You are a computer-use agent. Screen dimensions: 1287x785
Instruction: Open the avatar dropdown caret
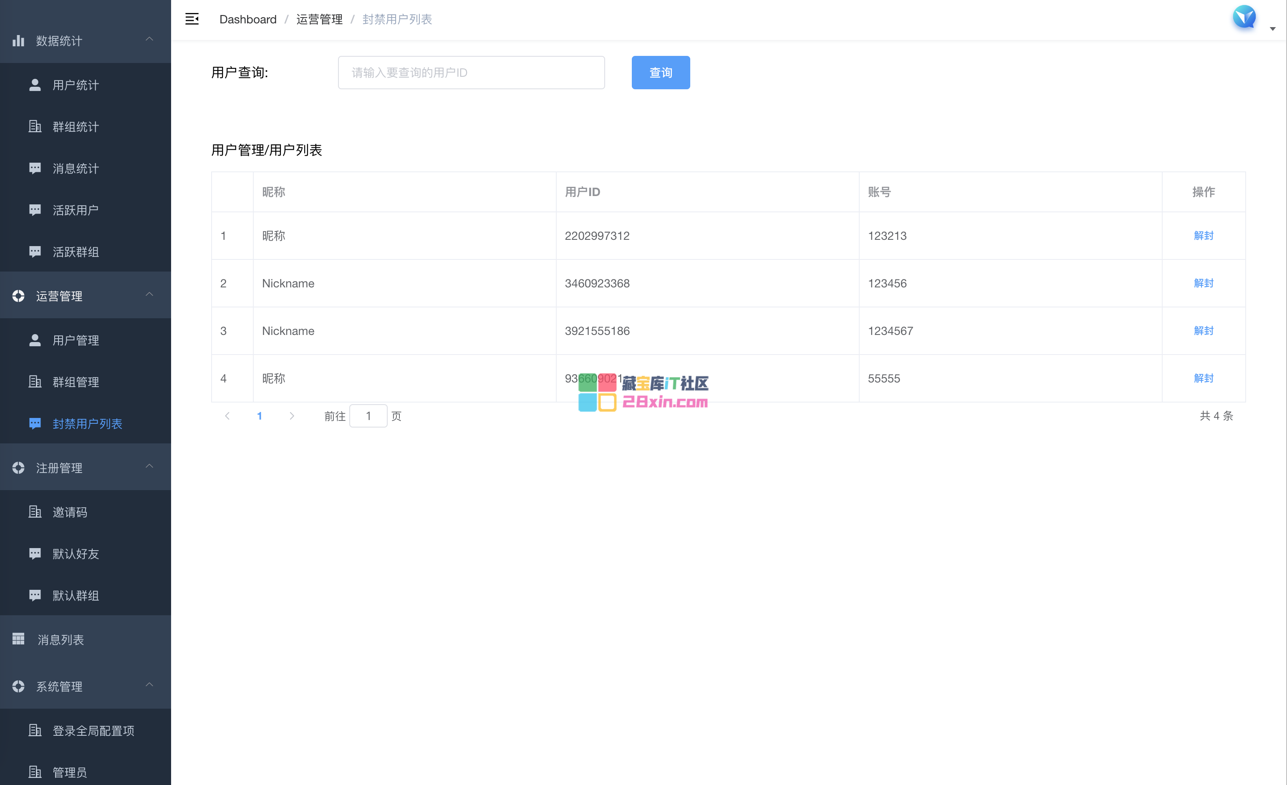[x=1272, y=29]
